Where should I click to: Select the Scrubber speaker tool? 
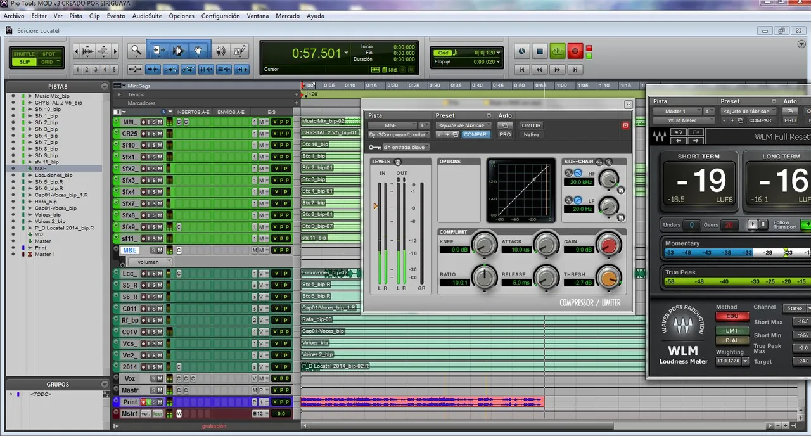220,51
